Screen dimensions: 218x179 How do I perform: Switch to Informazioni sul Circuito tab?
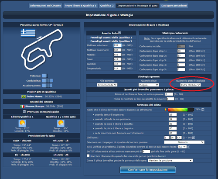click(x=45, y=6)
